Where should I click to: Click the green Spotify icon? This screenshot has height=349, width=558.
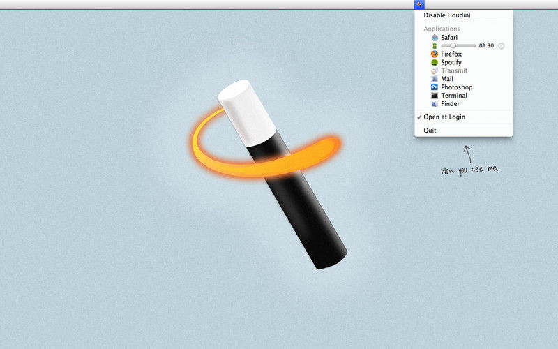point(435,62)
